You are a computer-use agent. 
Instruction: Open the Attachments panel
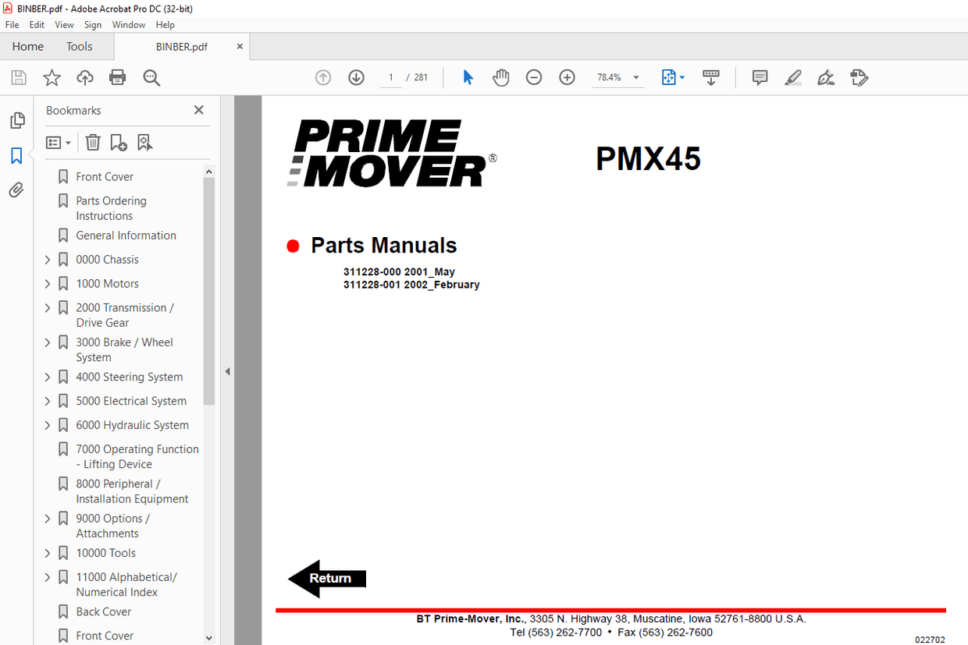pyautogui.click(x=16, y=190)
